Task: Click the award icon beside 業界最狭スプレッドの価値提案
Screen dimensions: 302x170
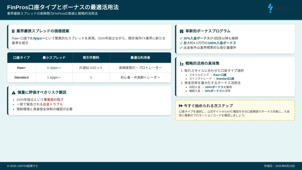Action: tap(13, 31)
